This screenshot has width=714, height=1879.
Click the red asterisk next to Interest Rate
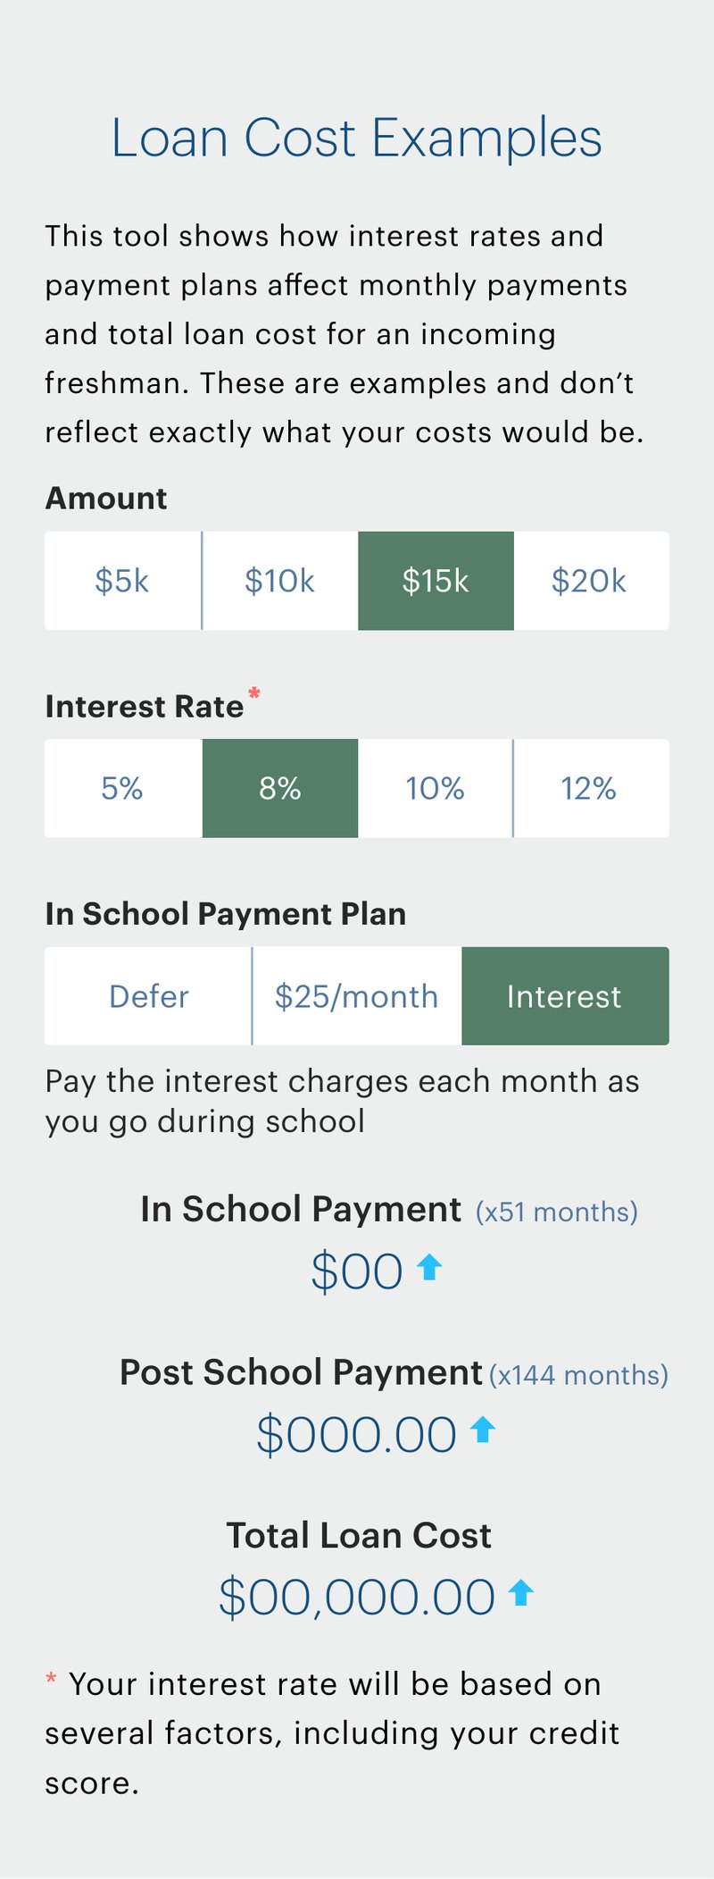tap(254, 692)
